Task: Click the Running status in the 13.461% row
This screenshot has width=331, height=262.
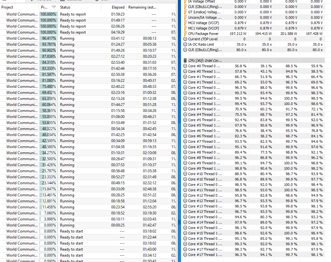Action: coord(67,195)
